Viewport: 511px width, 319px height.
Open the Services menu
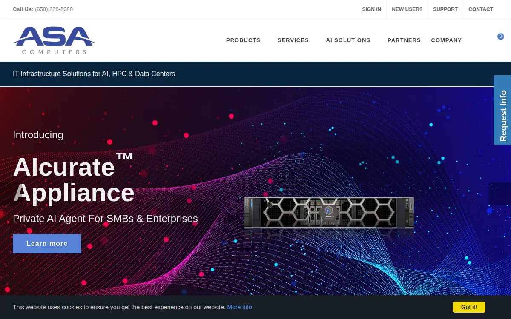293,40
